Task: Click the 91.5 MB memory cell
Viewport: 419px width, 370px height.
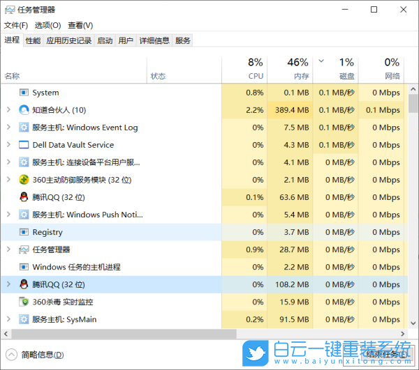Action: click(290, 319)
